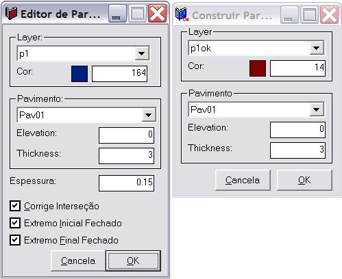Close the Construir Par... window
Image resolution: width=342 pixels, height=279 pixels.
[x=329, y=15]
